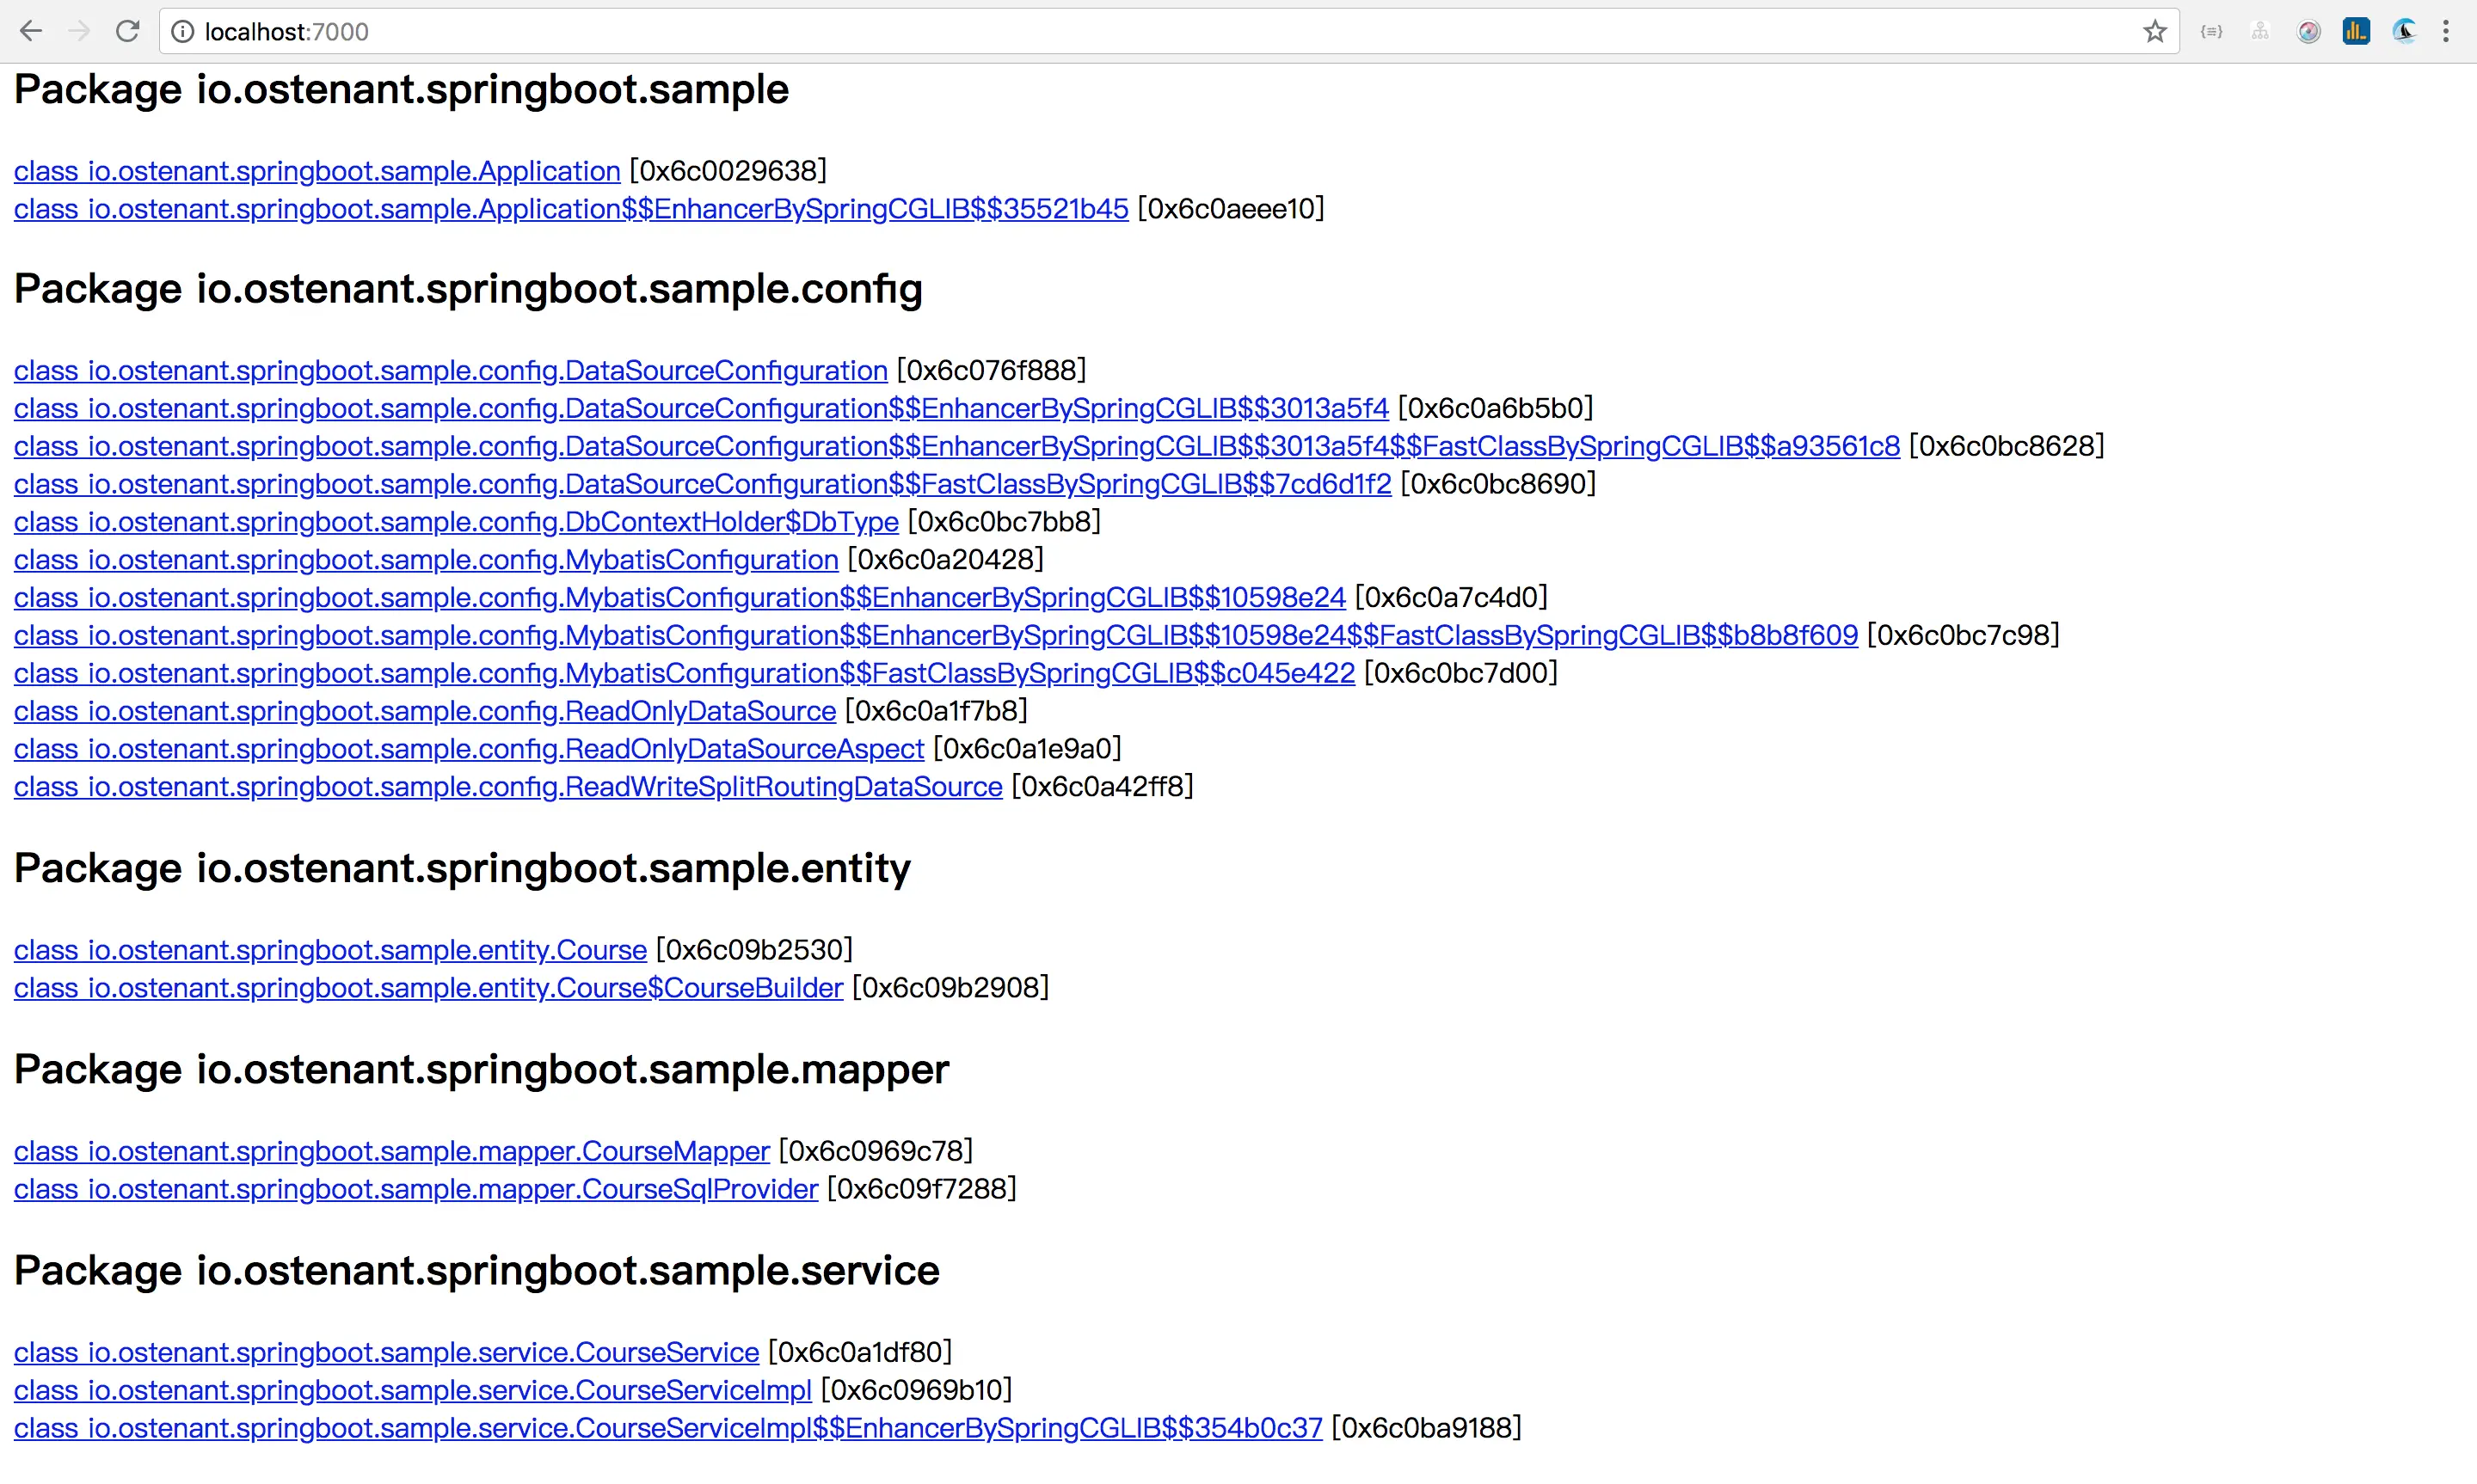Click the browser forward arrow
This screenshot has height=1484, width=2477.
pos(79,31)
